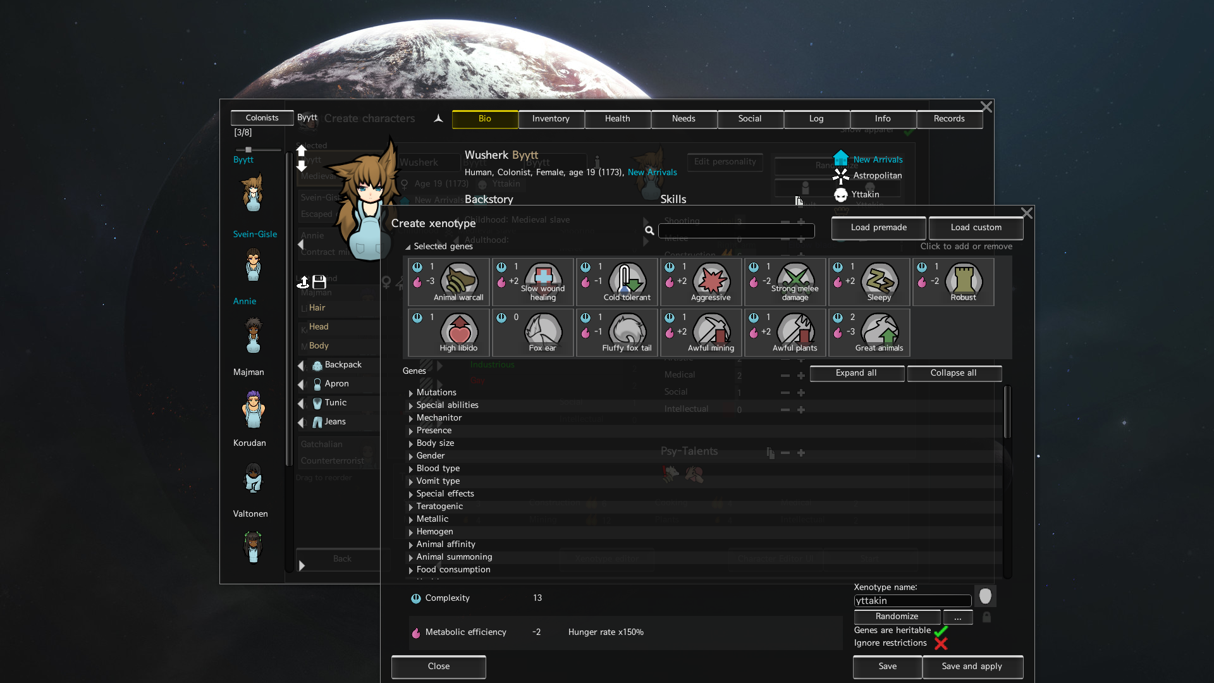The width and height of the screenshot is (1214, 683).
Task: Remove the Slow wound healing gene
Action: pos(533,282)
